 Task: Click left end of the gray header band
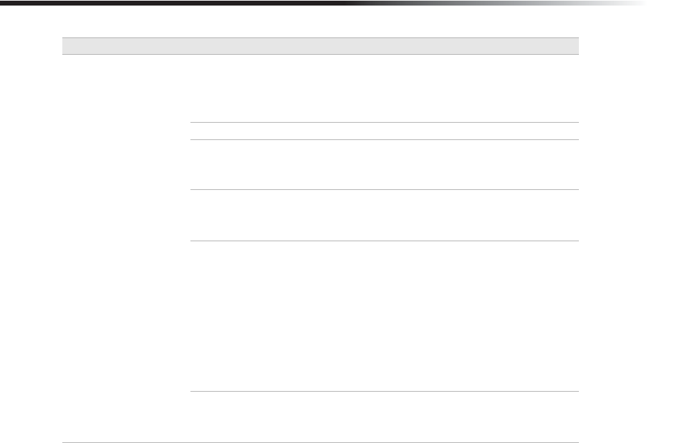(x=71, y=46)
